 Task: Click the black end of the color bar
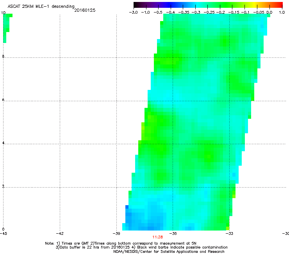(136, 5)
